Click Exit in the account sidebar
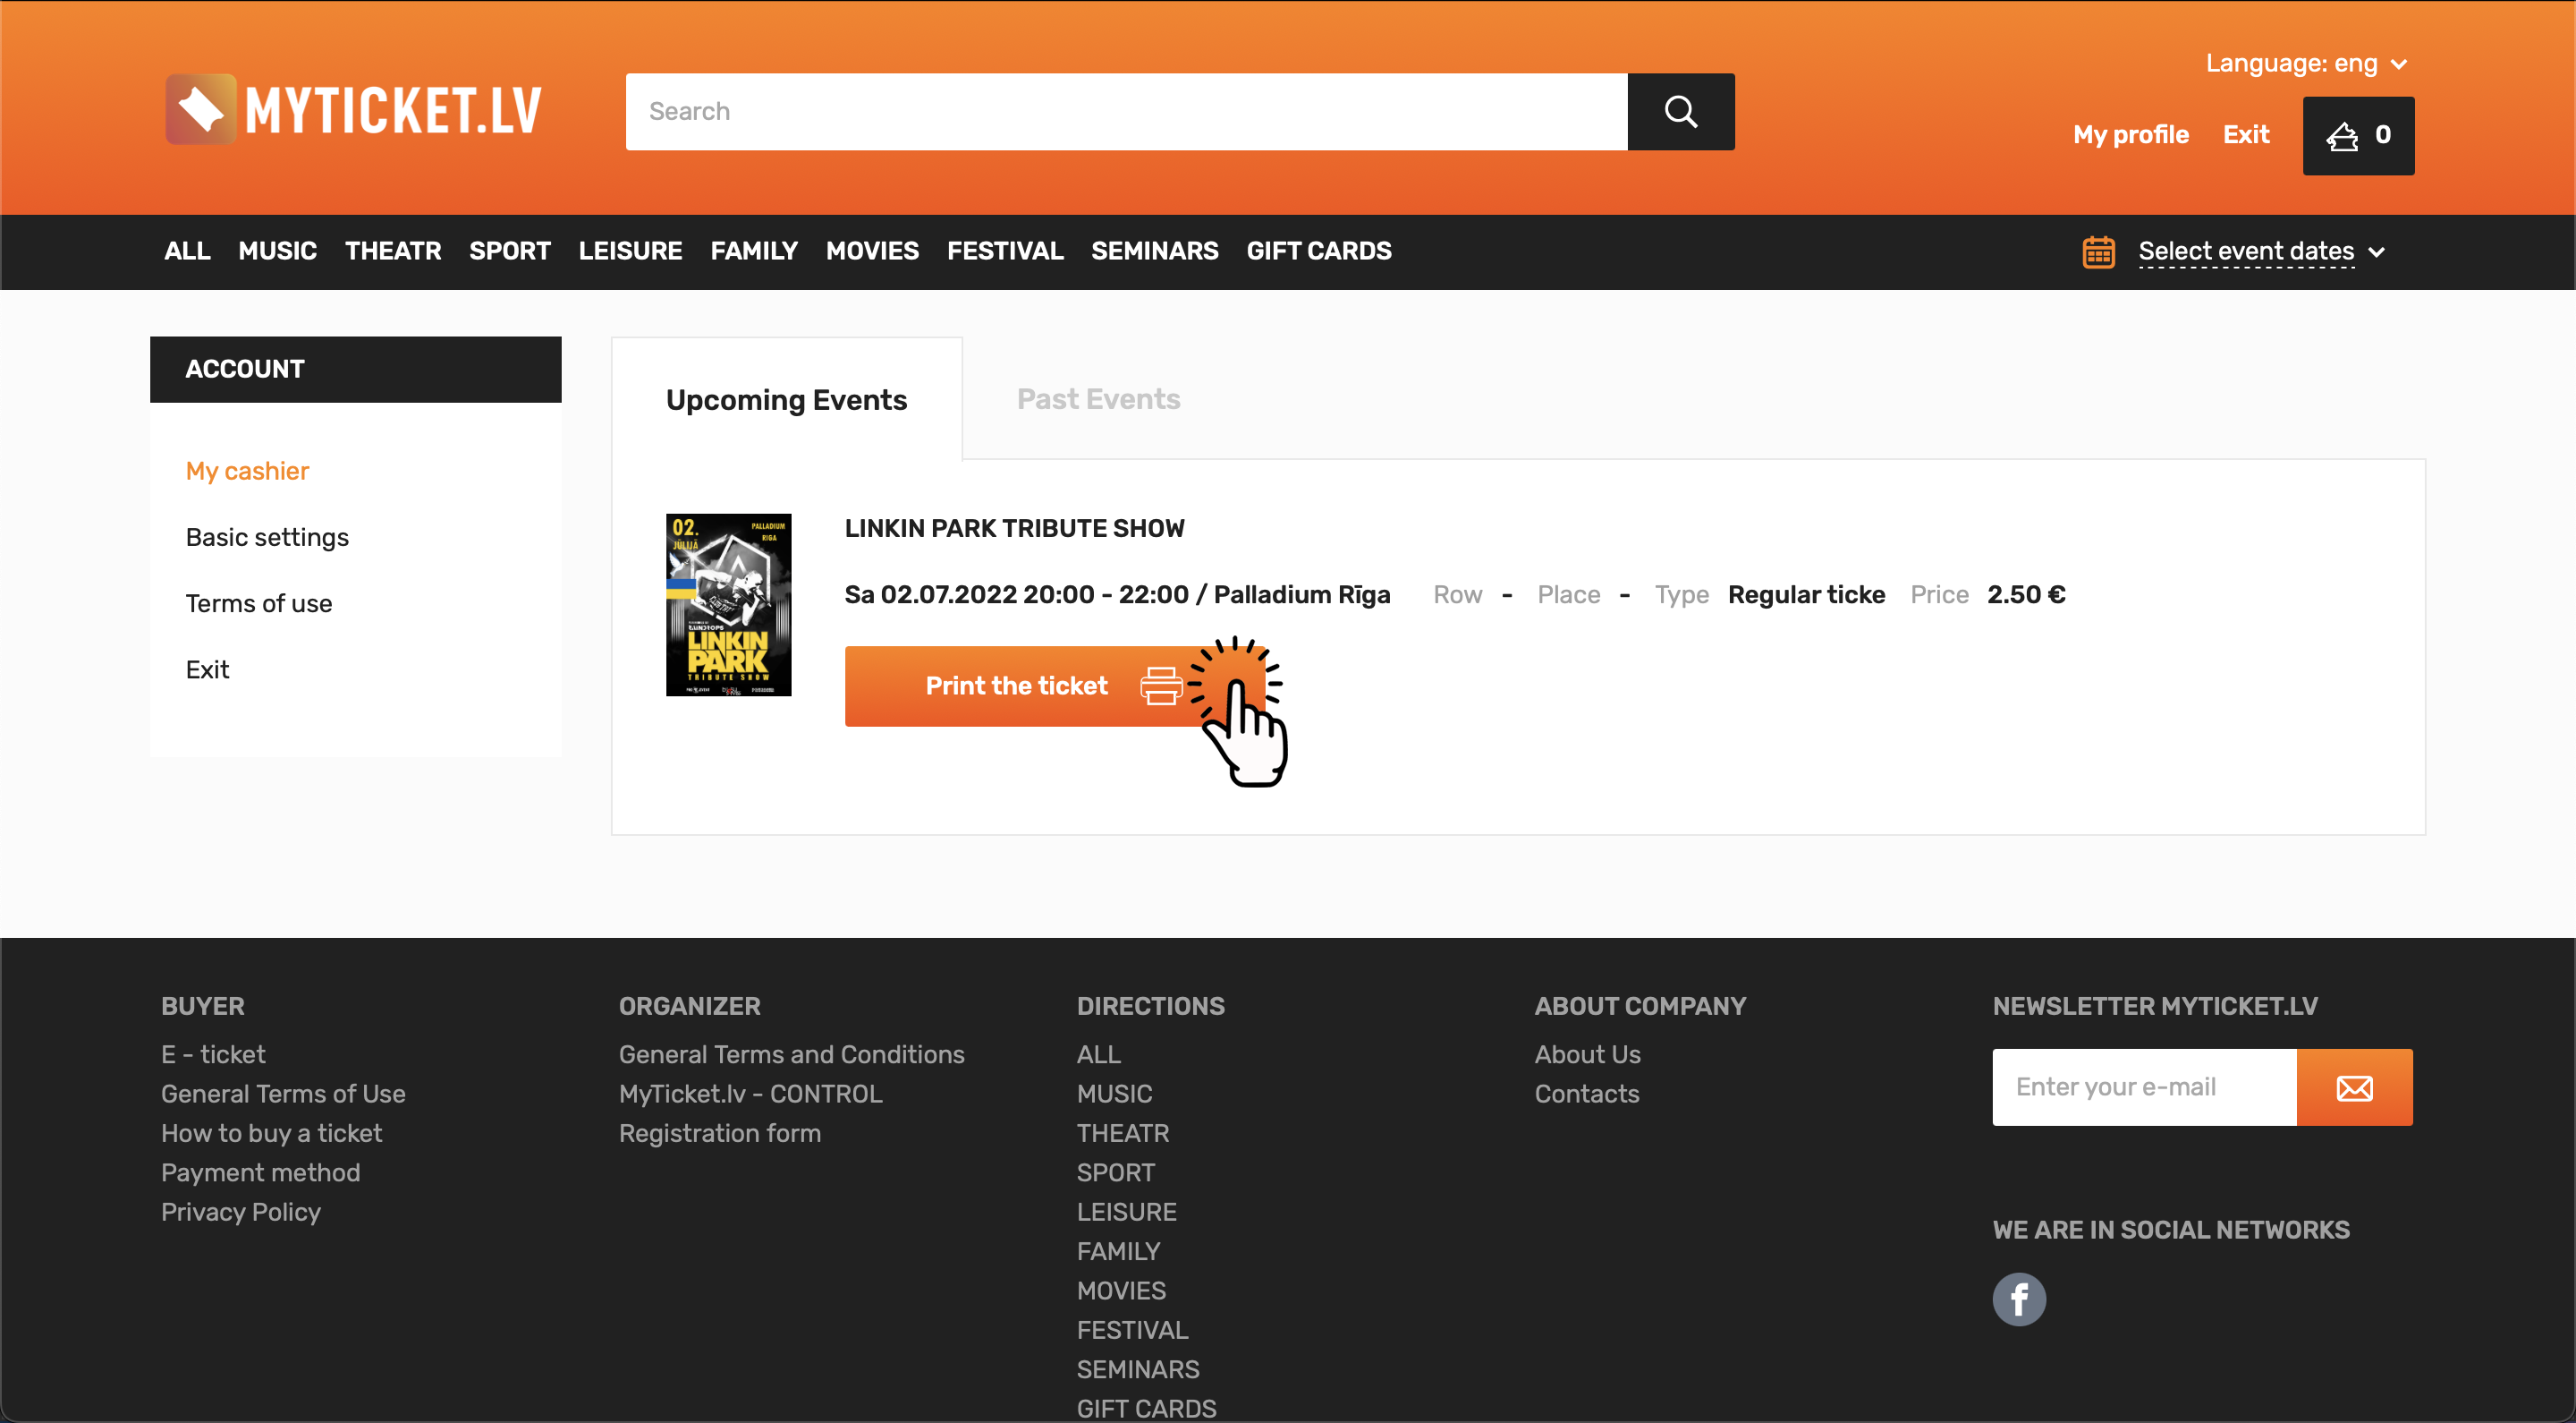This screenshot has height=1423, width=2576. coord(207,669)
